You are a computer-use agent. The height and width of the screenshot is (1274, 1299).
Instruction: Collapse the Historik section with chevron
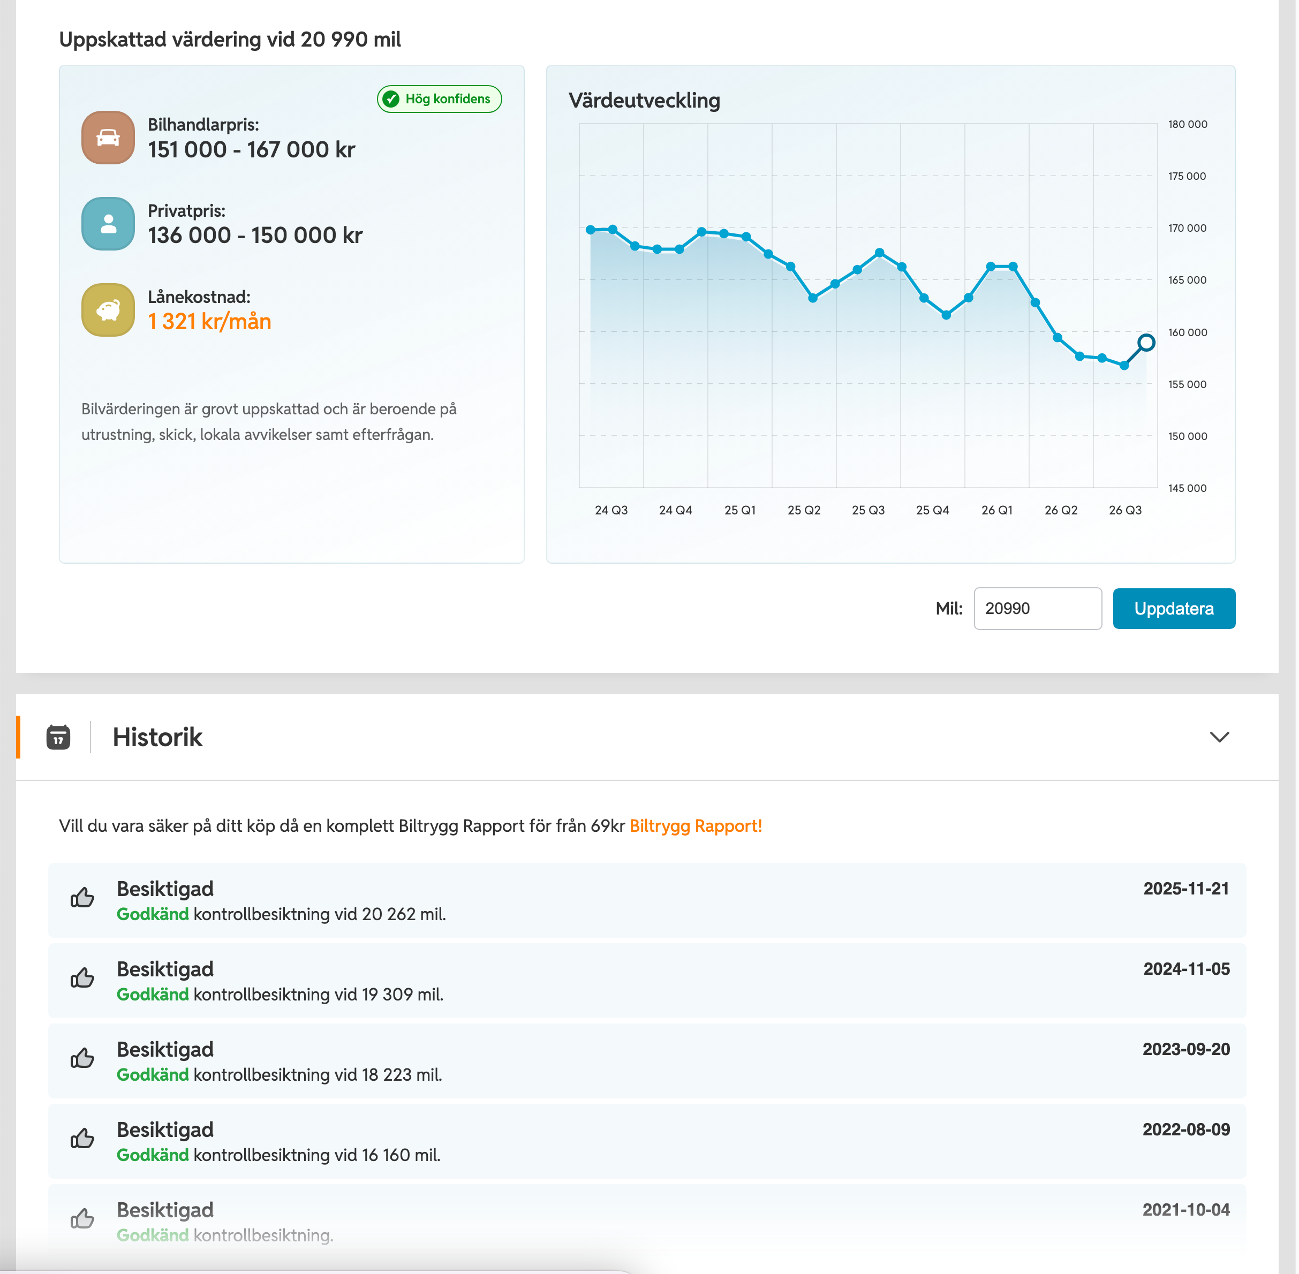click(x=1219, y=737)
